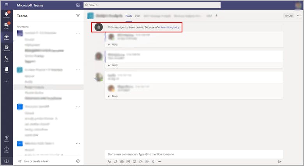Screen dimensions: 304x166
Task: Open more options for the first listed team
Action: point(78,33)
